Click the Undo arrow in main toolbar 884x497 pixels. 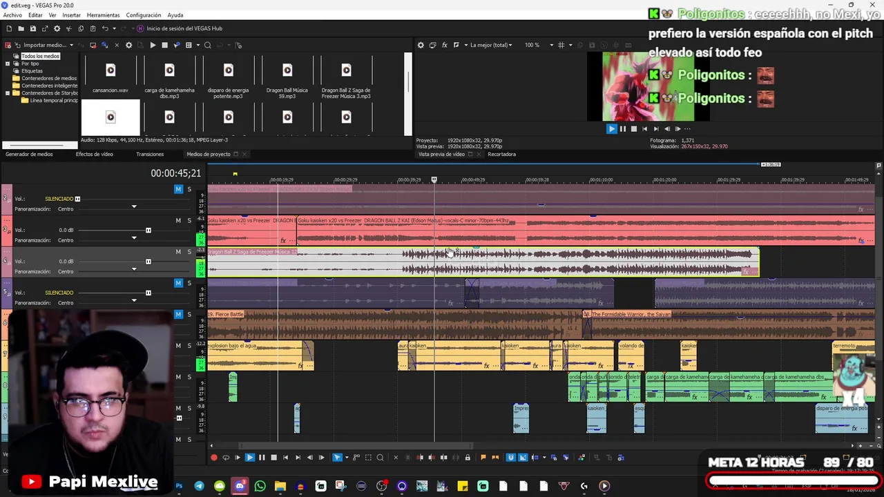click(105, 28)
